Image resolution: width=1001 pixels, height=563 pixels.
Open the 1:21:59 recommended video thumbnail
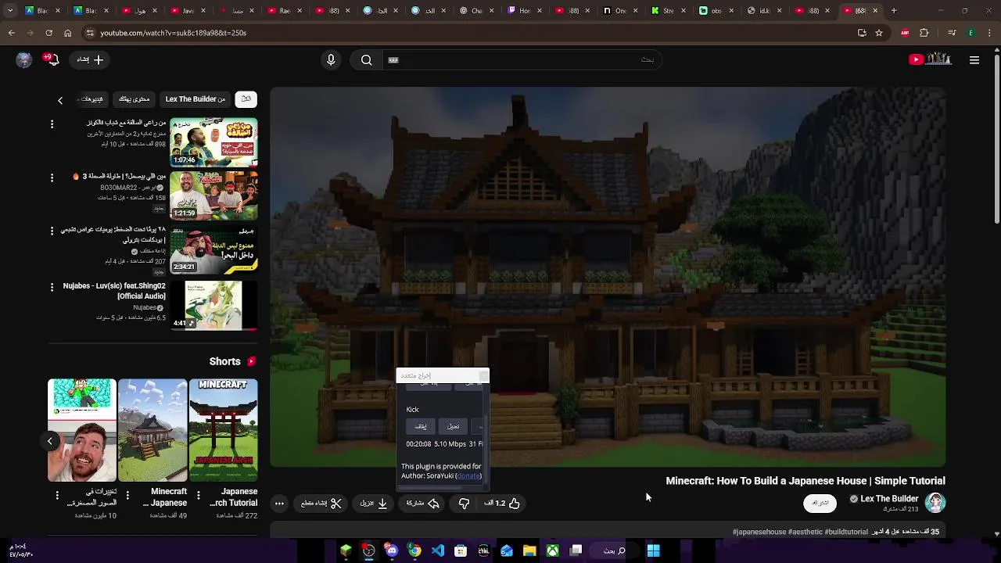pyautogui.click(x=213, y=195)
